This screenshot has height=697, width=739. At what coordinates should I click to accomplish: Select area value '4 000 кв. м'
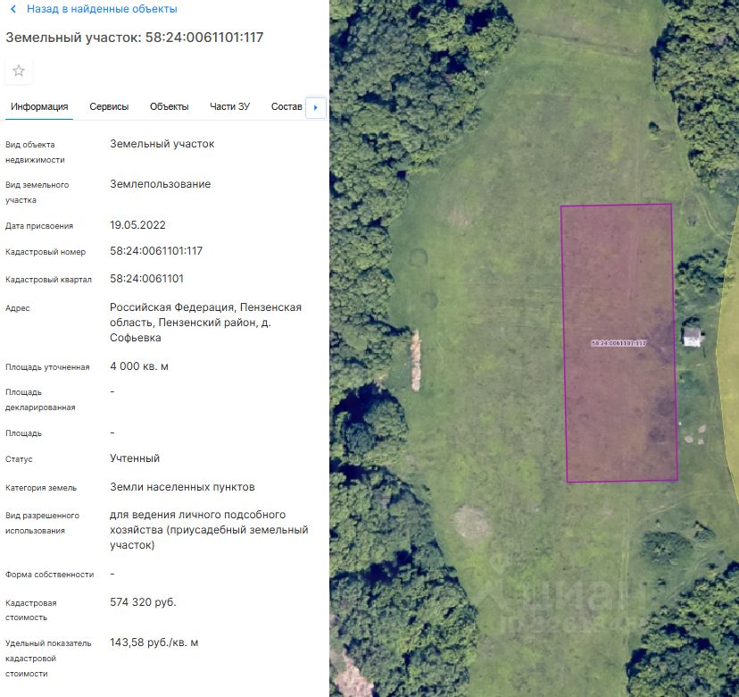pos(139,366)
